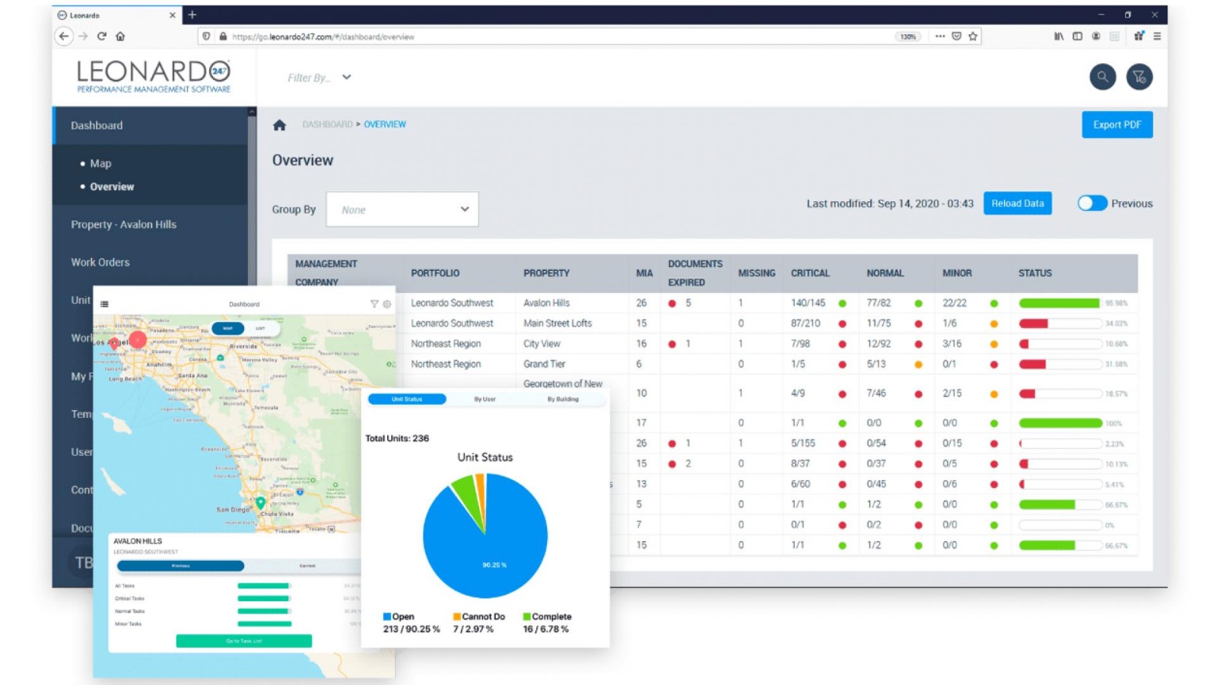Sort by the CRITICAL column header
Viewport: 1217px width, 685px height.
810,273
